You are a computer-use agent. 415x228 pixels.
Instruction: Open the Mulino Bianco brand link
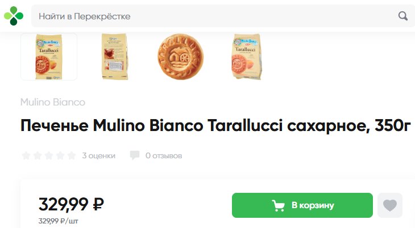[x=53, y=102]
